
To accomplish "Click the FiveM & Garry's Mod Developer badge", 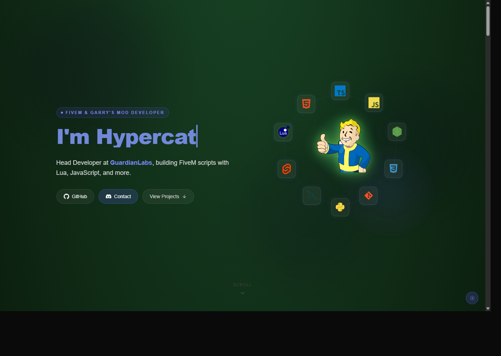I will coord(113,113).
